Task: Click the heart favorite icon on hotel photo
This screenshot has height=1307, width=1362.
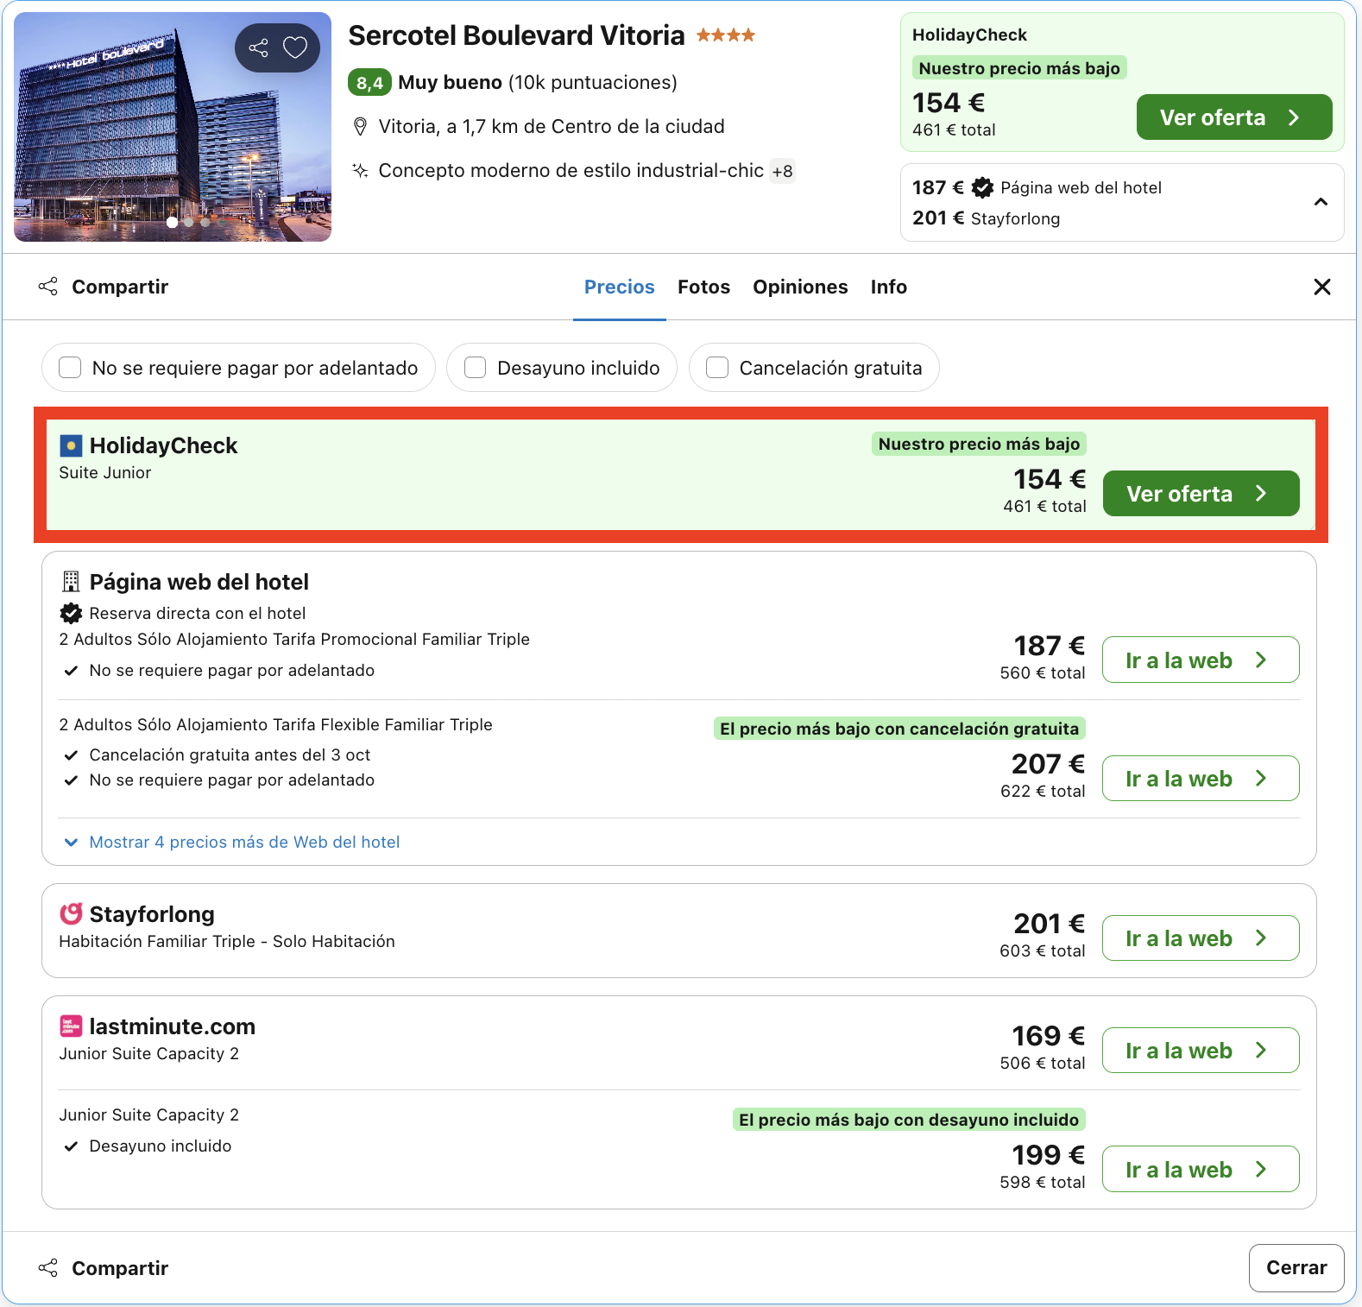Action: (295, 47)
